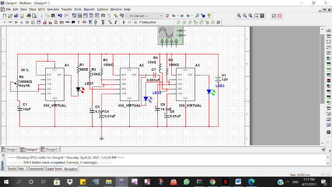Open the Place Source component icon
Screen dimensions: 332x187
[5, 22]
